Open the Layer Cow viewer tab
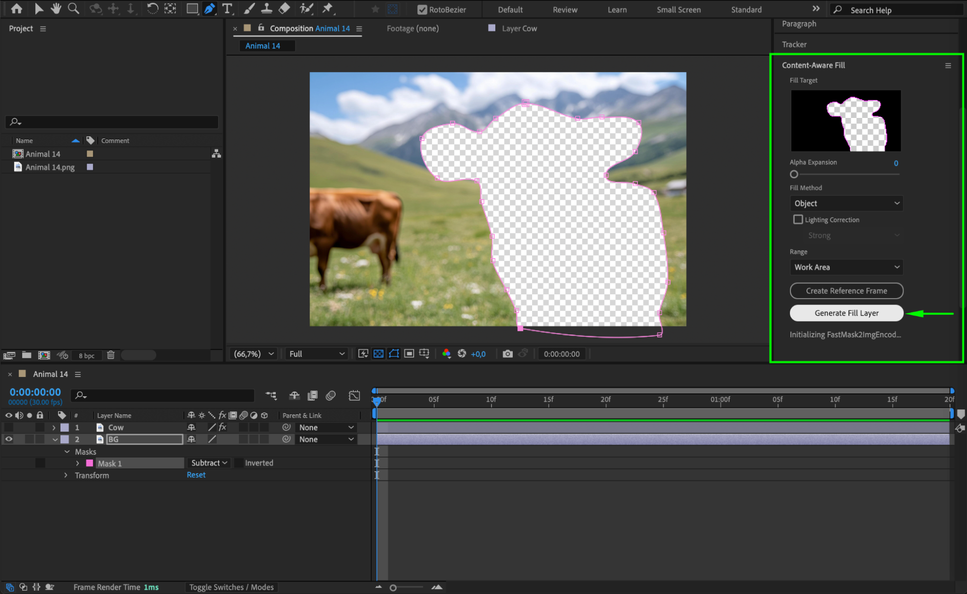967x594 pixels. (x=519, y=29)
